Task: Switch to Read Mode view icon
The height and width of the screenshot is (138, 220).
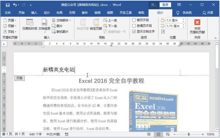Action: (x=149, y=134)
